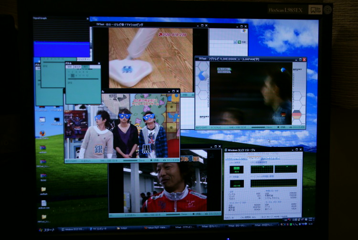The height and width of the screenshot is (240, 358).
Task: Click the record button in 日テレ TVTest window
Action: (x=155, y=160)
